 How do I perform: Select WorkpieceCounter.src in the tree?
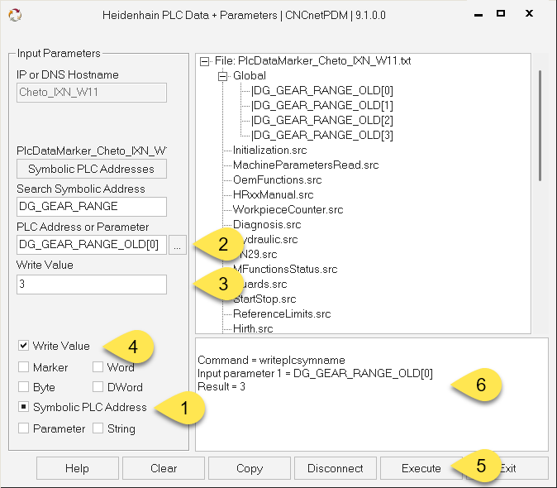pyautogui.click(x=288, y=210)
